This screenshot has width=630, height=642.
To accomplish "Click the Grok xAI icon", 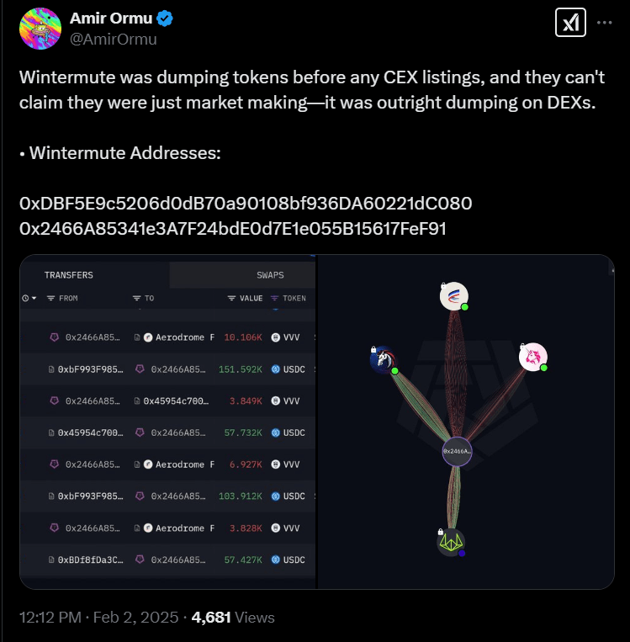I will 571,23.
